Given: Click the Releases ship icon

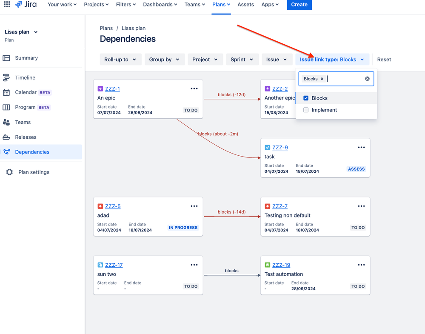Looking at the screenshot, I should pos(6,137).
